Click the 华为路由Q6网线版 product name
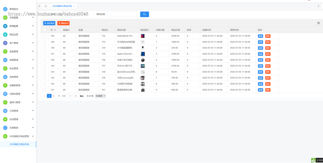The width and height of the screenshot is (323, 163). click(126, 42)
